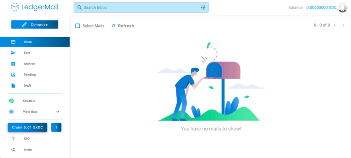Click the Plato data logo icon
The image size is (351, 158).
pos(11,112)
